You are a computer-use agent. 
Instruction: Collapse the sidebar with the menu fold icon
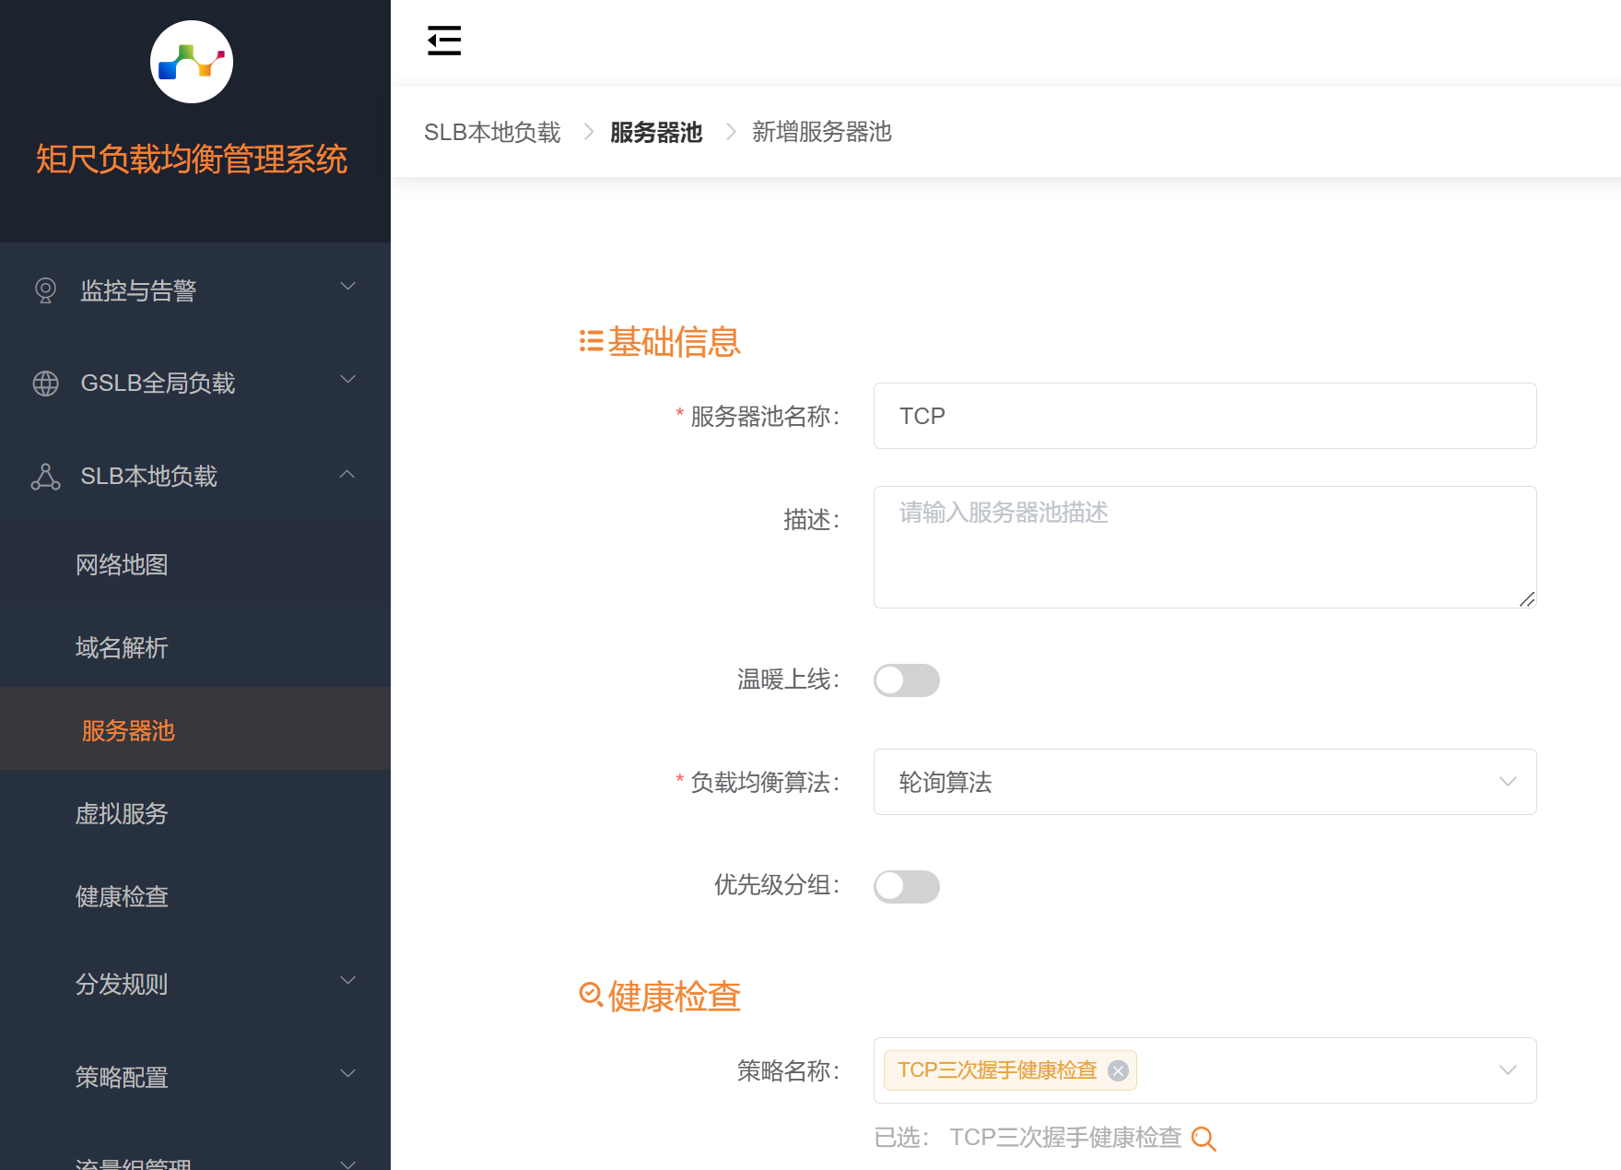pyautogui.click(x=444, y=41)
